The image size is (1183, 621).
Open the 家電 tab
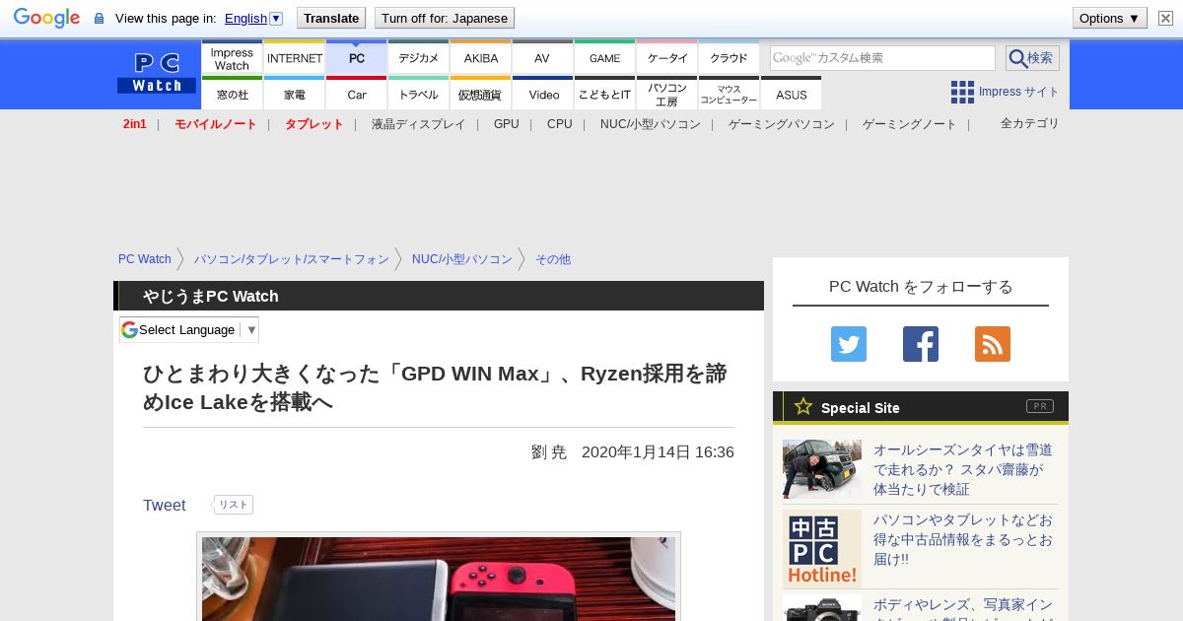tap(295, 94)
